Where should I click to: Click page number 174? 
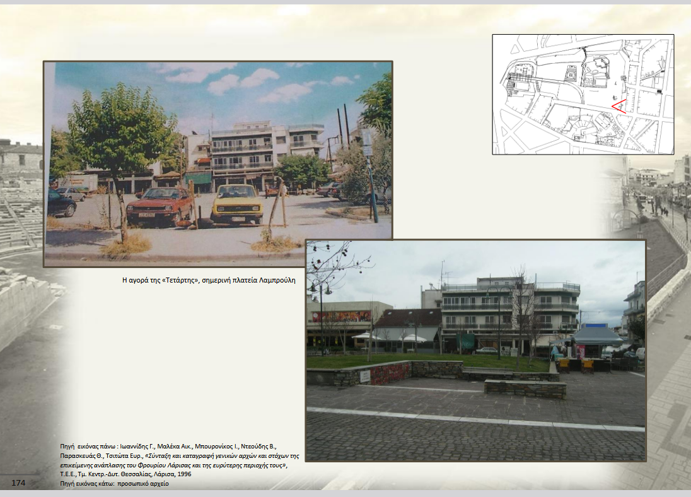tap(18, 482)
